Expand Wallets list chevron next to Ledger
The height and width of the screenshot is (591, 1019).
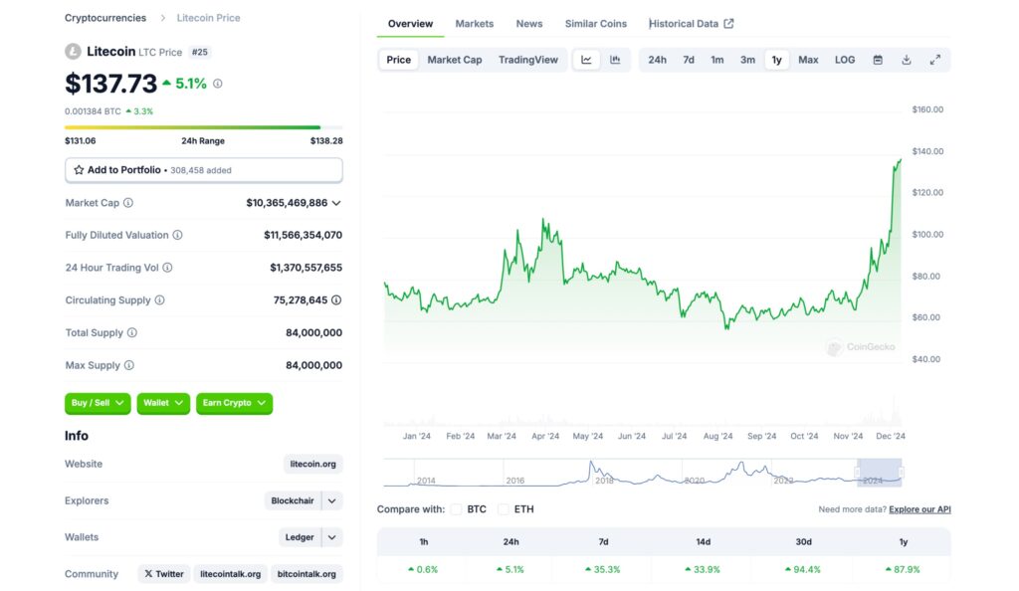click(x=332, y=537)
